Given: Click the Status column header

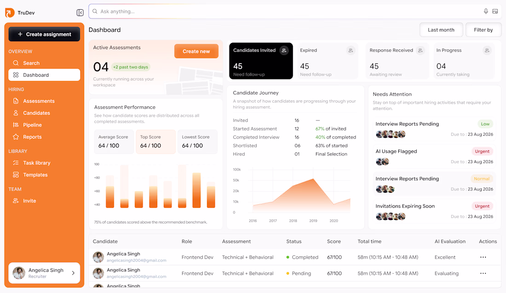Looking at the screenshot, I should [293, 241].
